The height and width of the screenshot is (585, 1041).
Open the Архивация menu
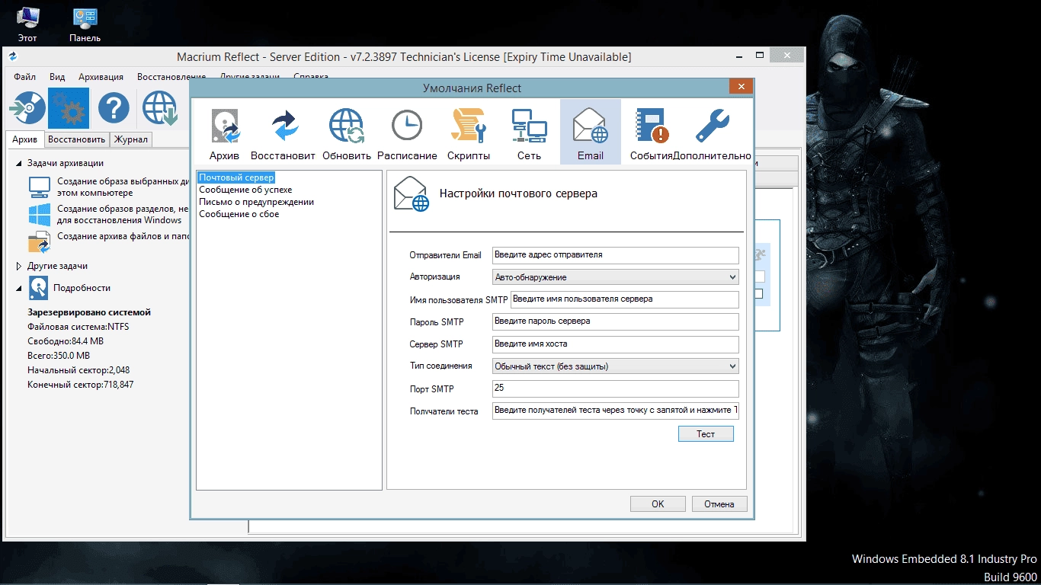point(101,77)
